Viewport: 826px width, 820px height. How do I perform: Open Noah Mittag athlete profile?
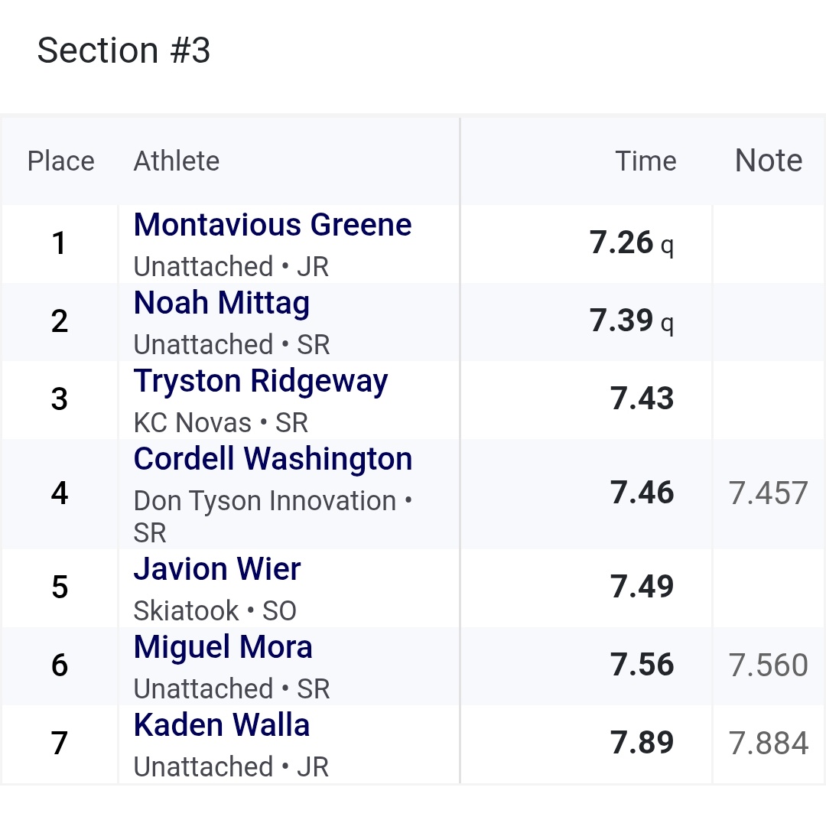[221, 304]
